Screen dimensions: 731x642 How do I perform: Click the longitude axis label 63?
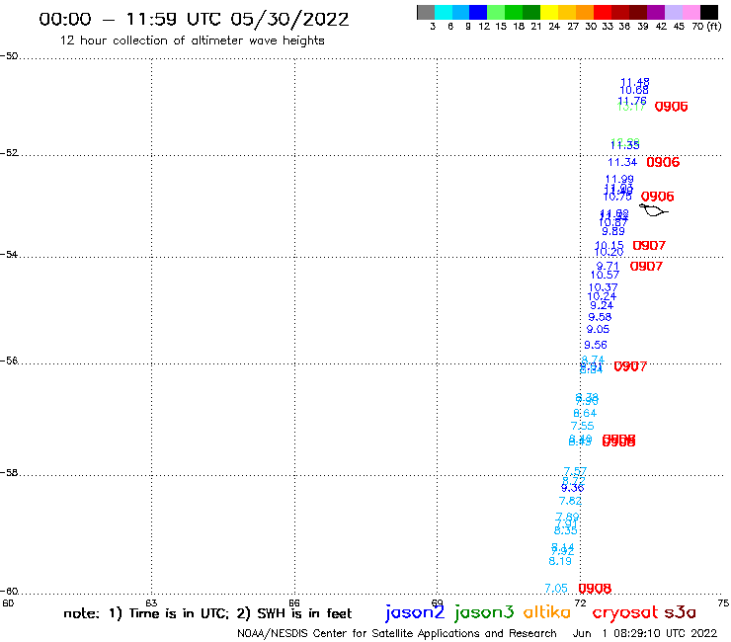pyautogui.click(x=151, y=602)
